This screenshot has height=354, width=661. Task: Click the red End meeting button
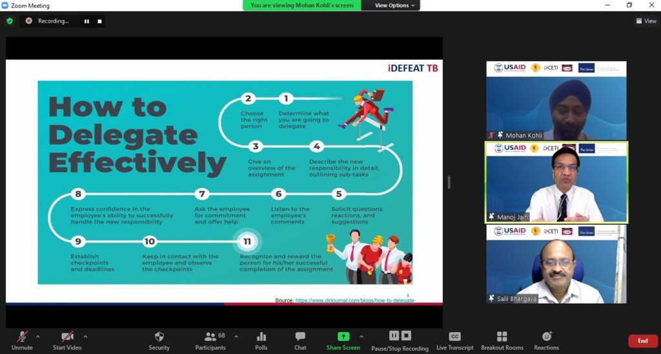click(x=642, y=341)
